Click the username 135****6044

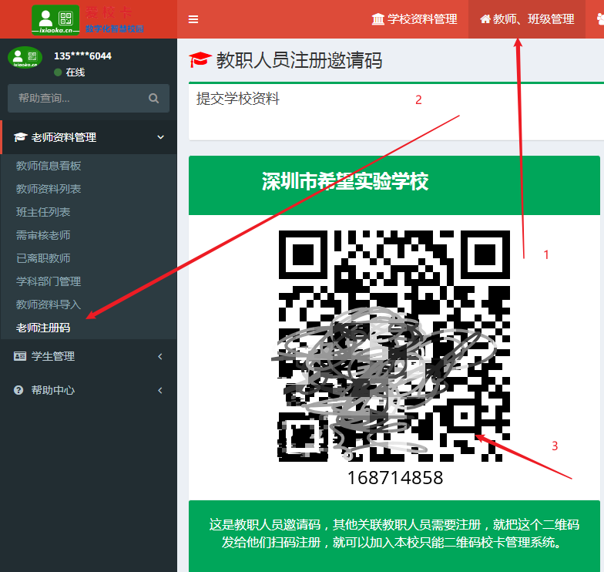click(83, 56)
